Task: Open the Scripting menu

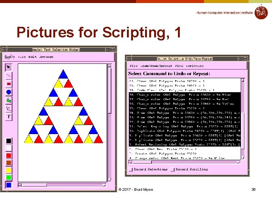Action: (x=195, y=66)
